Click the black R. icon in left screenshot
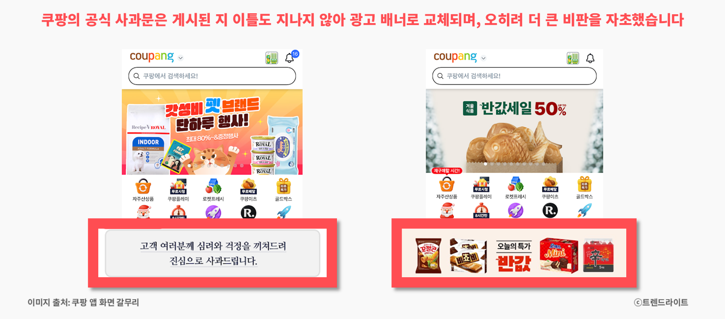Image resolution: width=725 pixels, height=319 pixels. pyautogui.click(x=249, y=212)
